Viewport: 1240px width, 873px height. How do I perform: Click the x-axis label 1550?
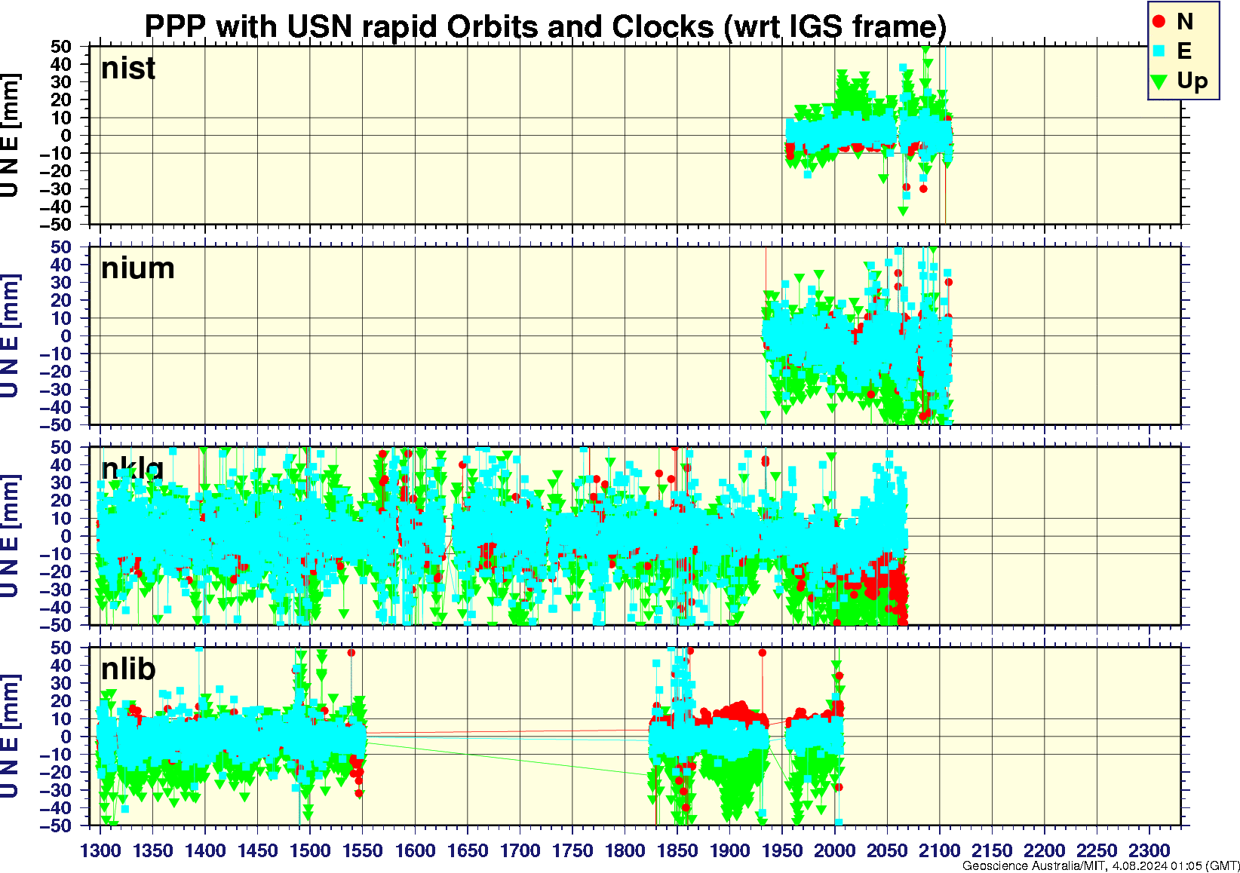coord(363,850)
